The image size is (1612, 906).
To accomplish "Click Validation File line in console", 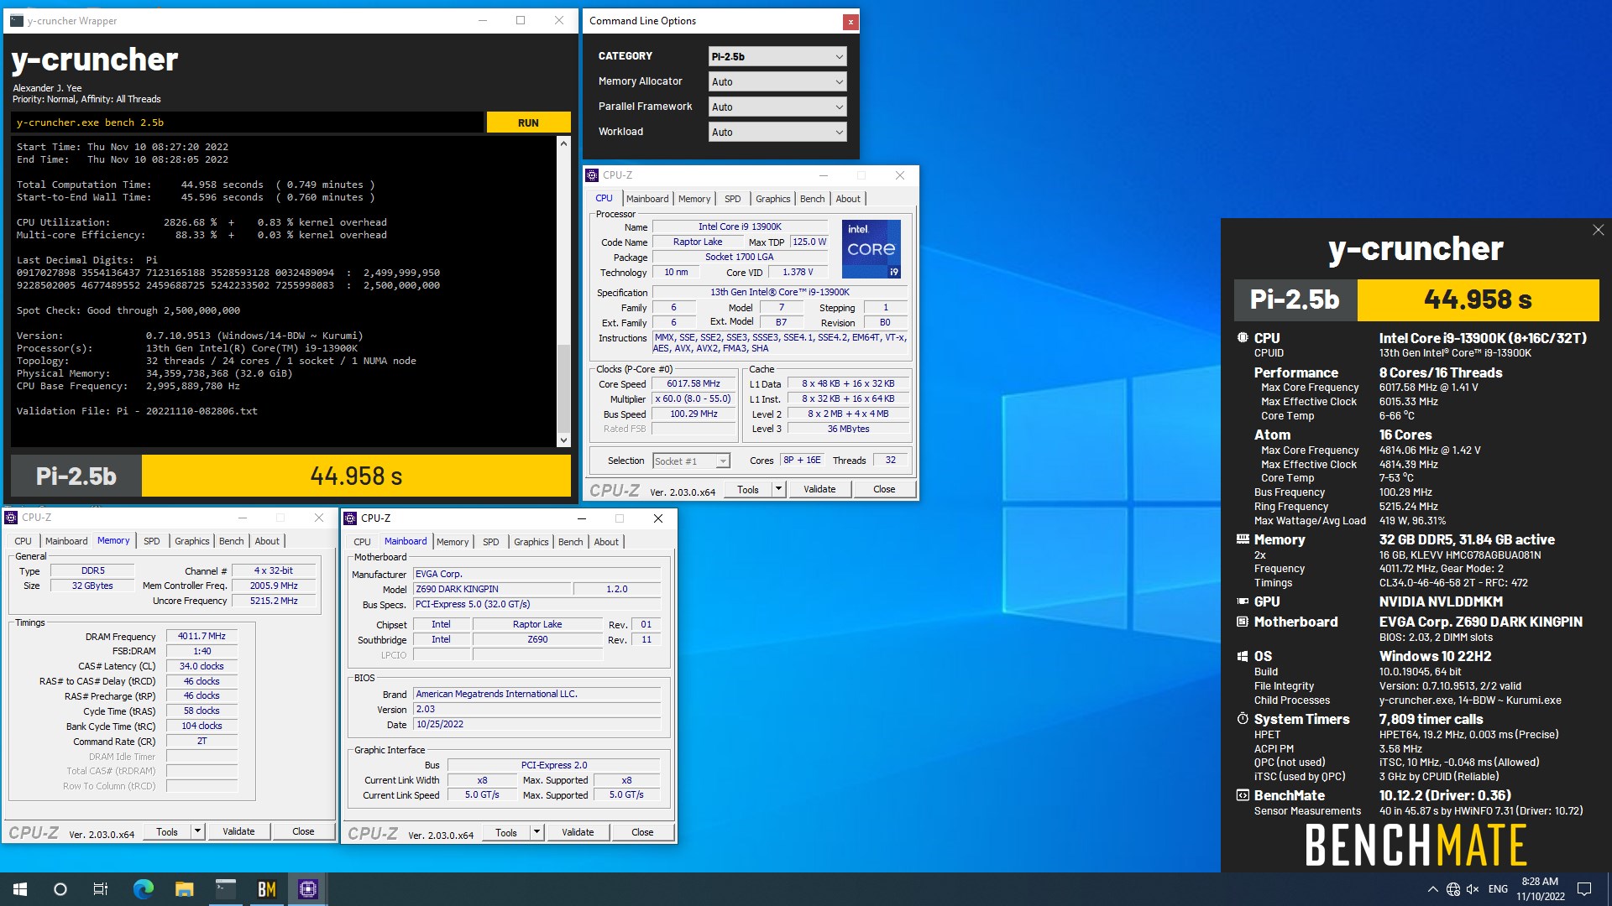I will tap(137, 411).
